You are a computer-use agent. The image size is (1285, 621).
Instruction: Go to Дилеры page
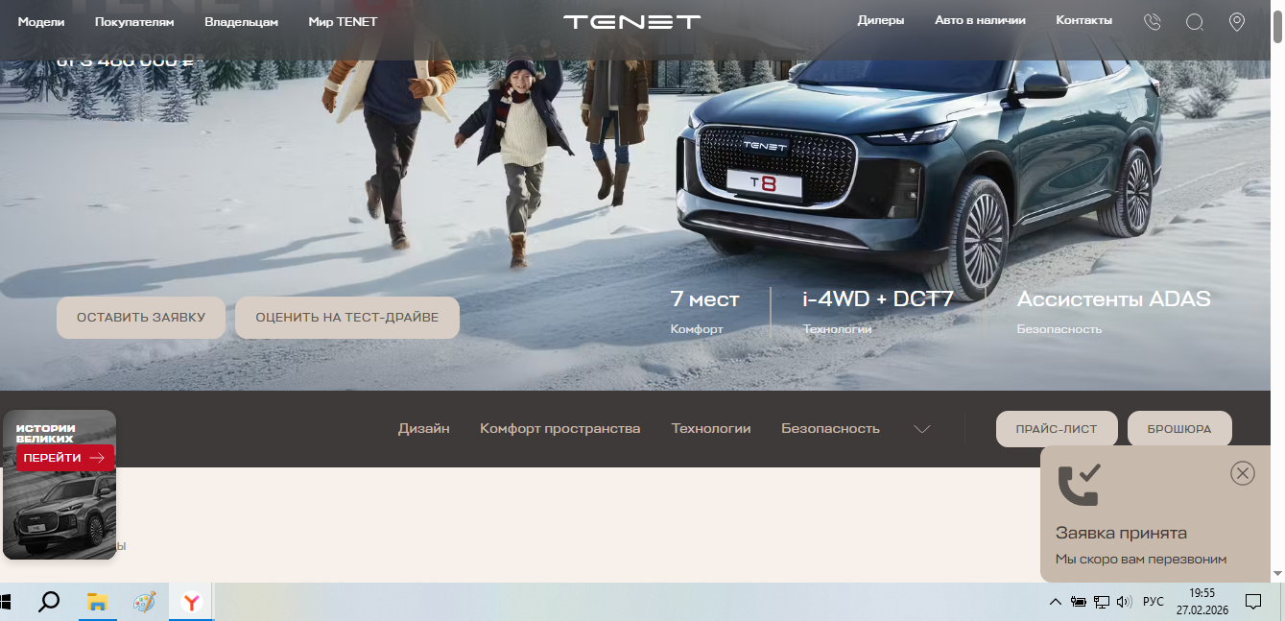881,20
